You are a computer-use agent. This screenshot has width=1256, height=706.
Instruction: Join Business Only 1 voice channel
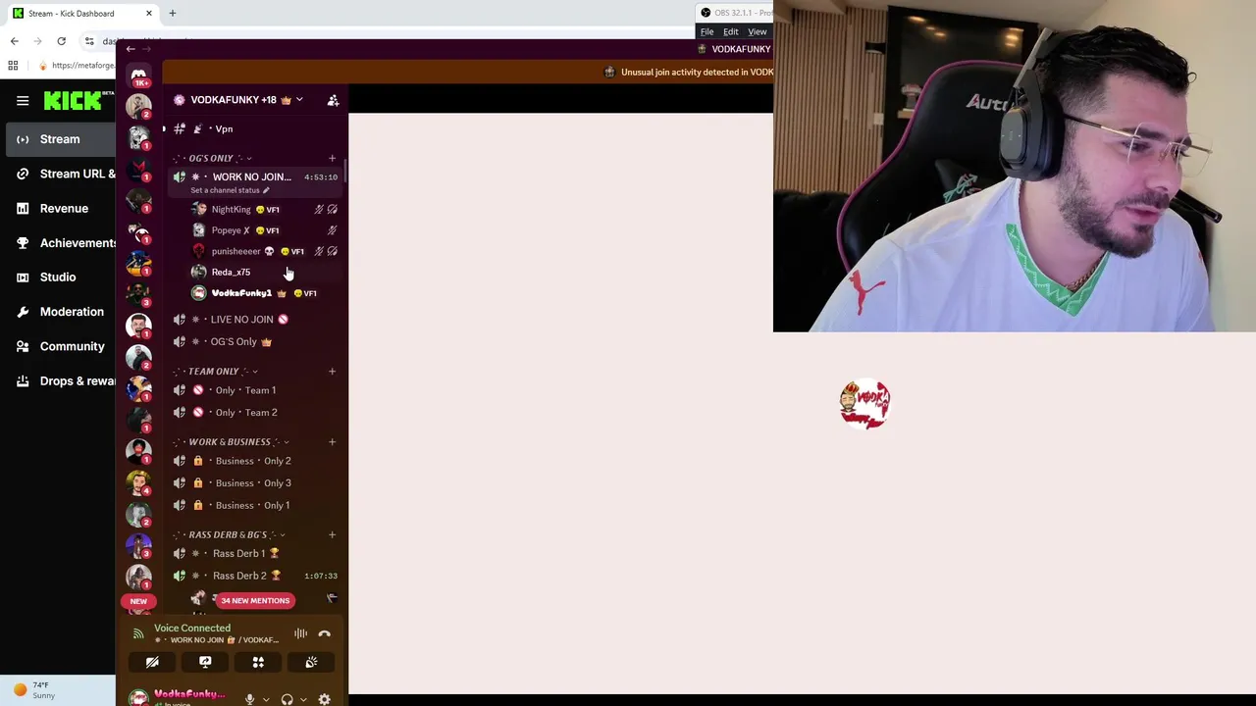(254, 506)
